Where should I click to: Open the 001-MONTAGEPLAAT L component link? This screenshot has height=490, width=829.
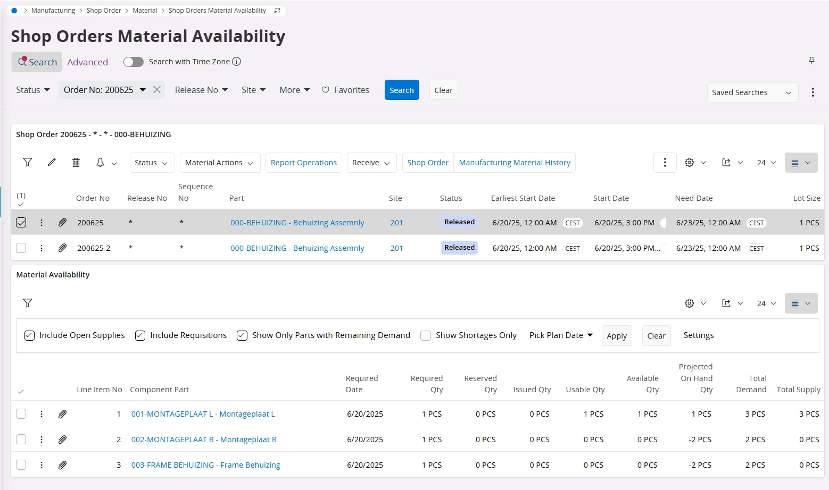coord(203,414)
